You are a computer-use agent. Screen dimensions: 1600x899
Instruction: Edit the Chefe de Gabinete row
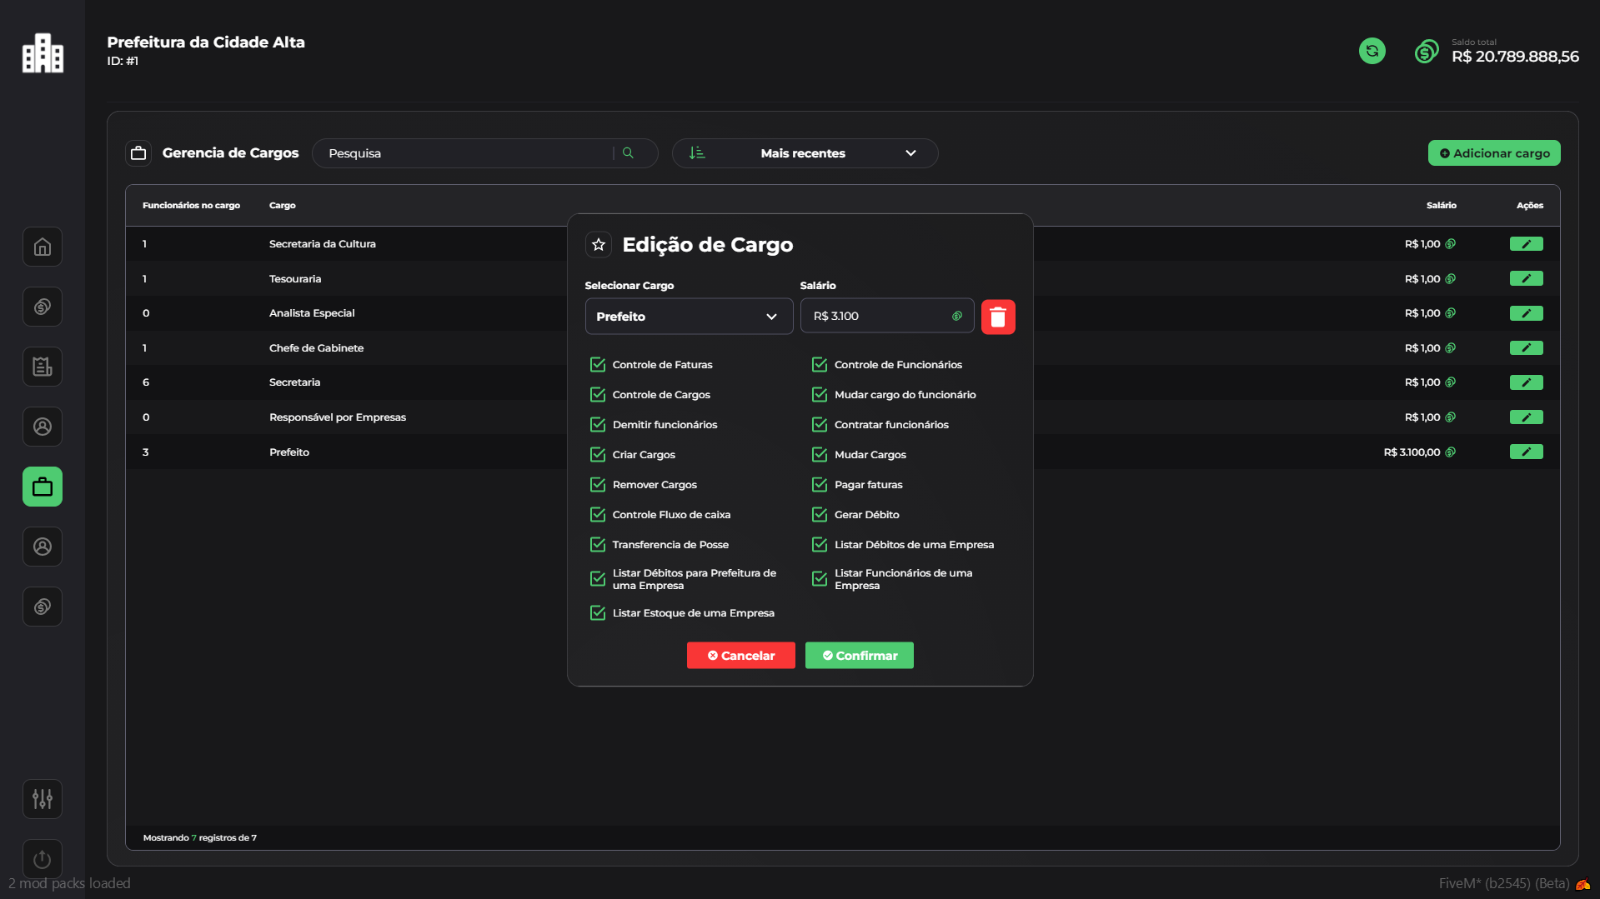(x=1526, y=348)
